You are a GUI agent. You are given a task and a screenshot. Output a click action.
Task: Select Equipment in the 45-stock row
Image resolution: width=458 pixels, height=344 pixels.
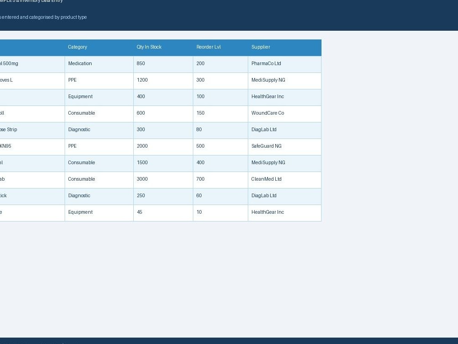[99, 213]
